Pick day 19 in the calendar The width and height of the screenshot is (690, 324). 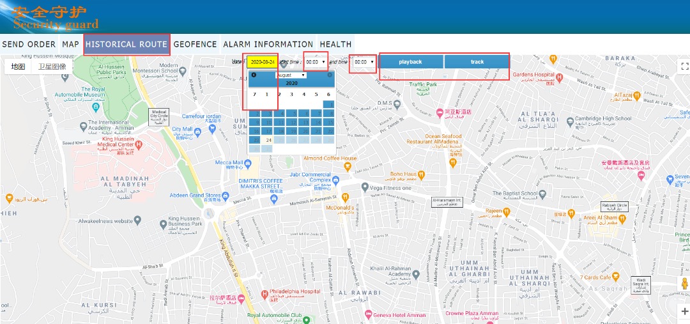pyautogui.click(x=292, y=131)
